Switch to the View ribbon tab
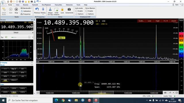Viewport: 184px width, 103px height. (x=18, y=5)
